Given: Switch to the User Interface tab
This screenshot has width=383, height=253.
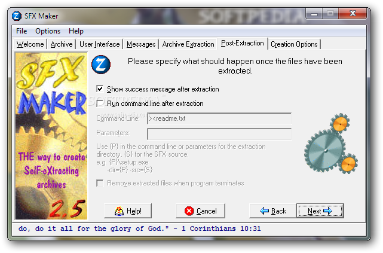Looking at the screenshot, I should click(x=99, y=44).
